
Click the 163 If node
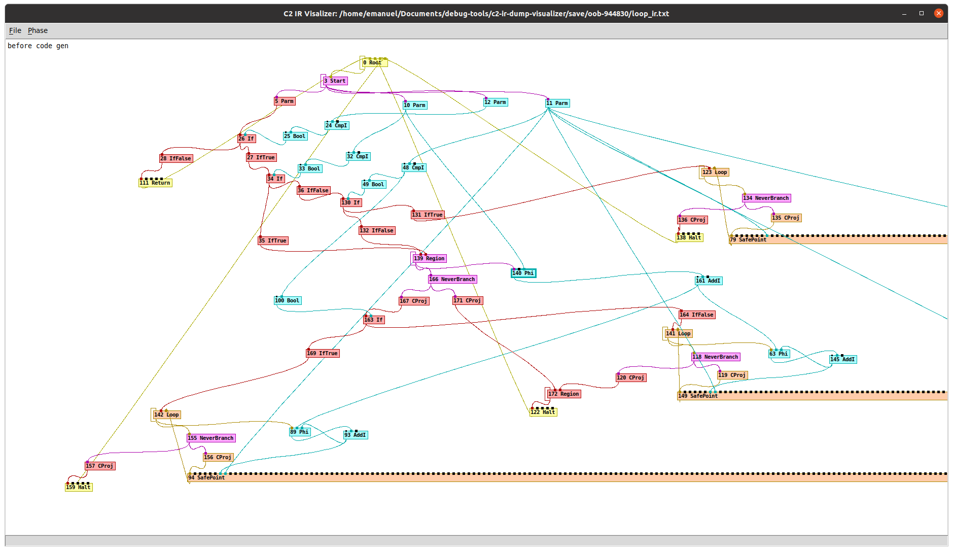(374, 320)
